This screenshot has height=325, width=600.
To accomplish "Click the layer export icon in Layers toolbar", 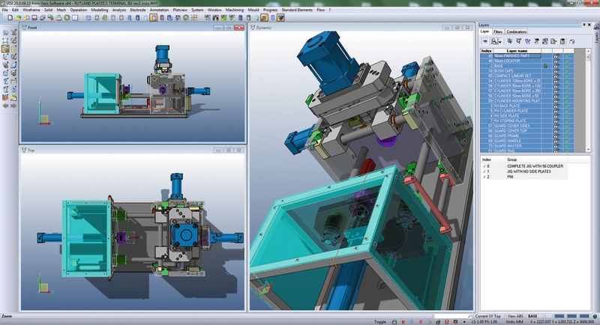I will tap(553, 41).
